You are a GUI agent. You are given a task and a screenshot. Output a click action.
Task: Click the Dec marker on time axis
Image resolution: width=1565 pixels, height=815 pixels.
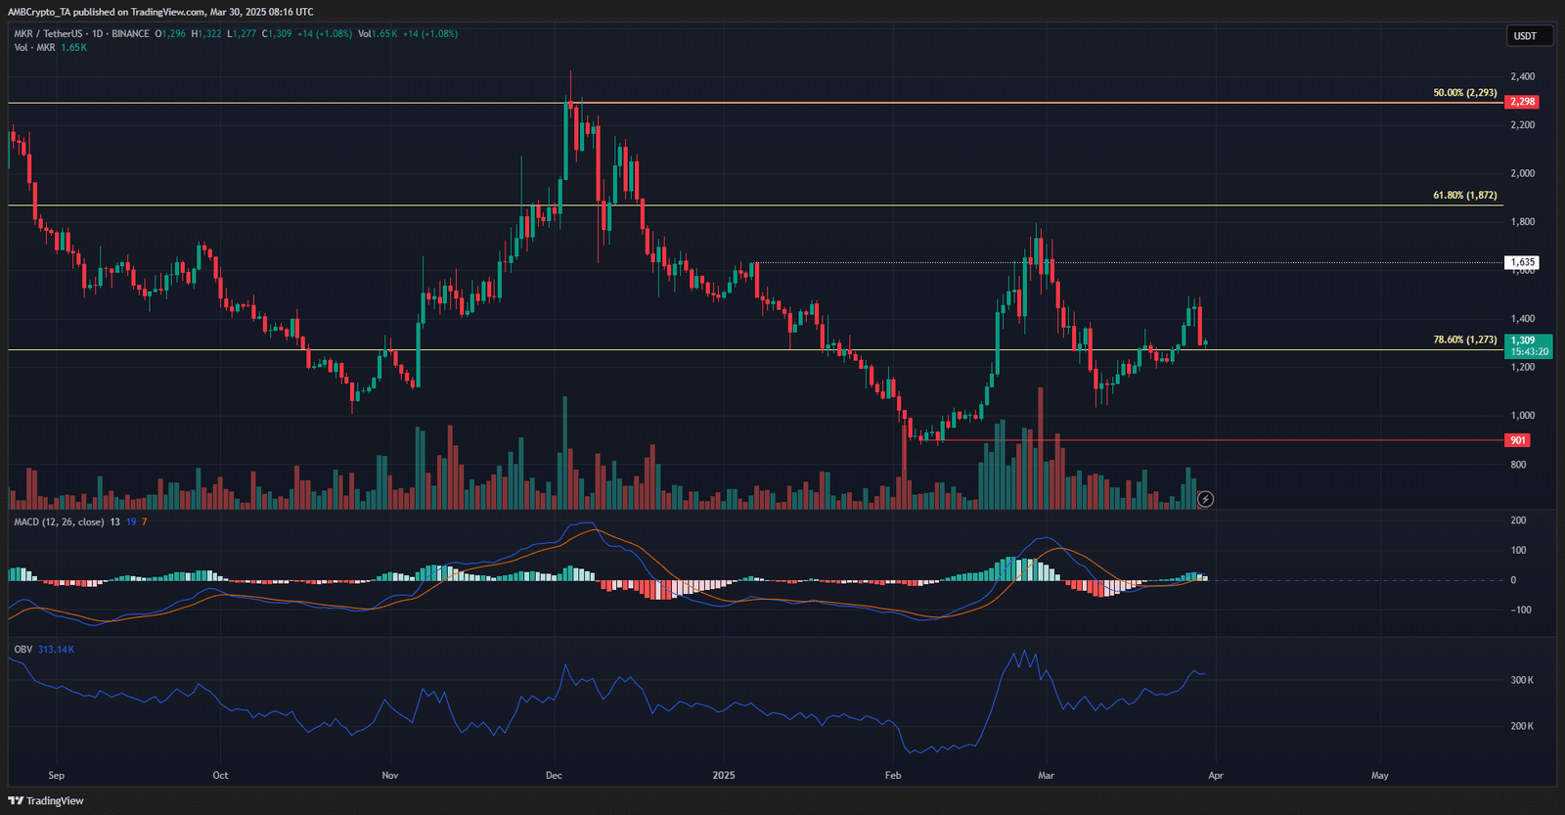(x=554, y=775)
